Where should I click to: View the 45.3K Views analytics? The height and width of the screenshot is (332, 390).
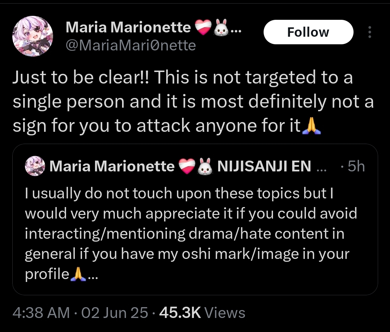click(x=202, y=313)
